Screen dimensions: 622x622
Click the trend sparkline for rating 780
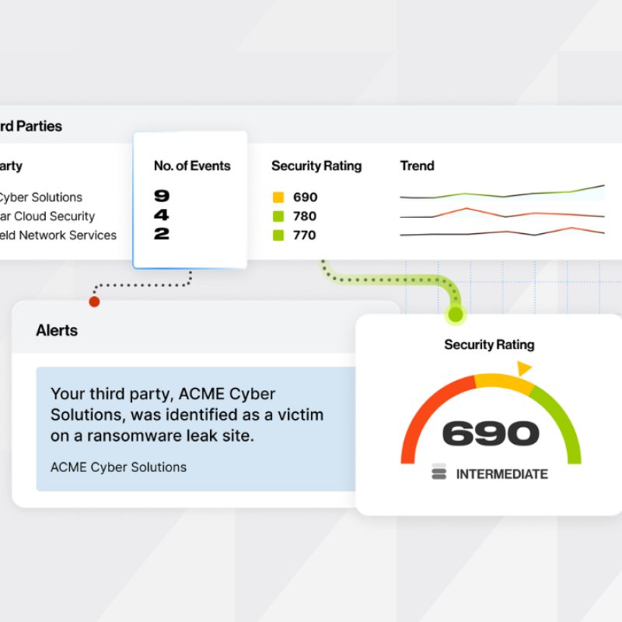pyautogui.click(x=502, y=213)
